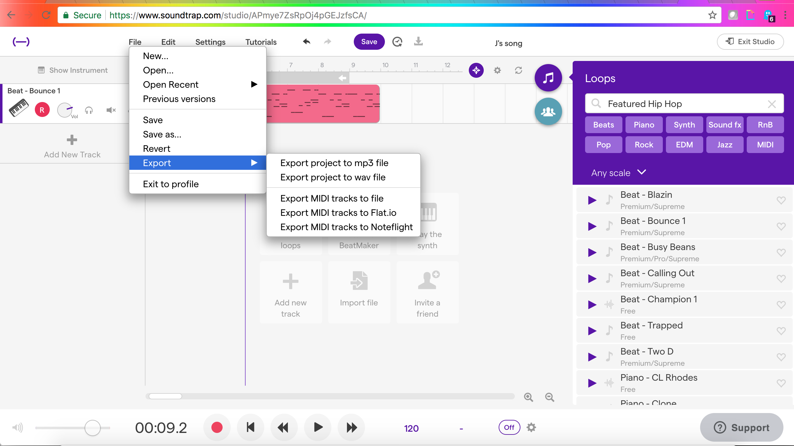Expand the Any scale dropdown
Image resolution: width=794 pixels, height=446 pixels.
click(619, 173)
